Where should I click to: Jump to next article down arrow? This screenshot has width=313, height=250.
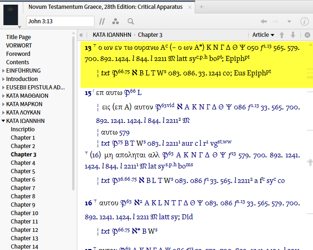[x=293, y=35]
